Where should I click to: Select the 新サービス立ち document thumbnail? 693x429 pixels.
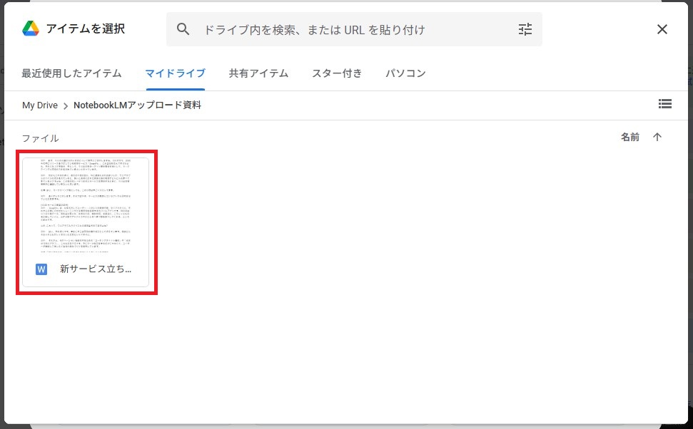click(86, 207)
